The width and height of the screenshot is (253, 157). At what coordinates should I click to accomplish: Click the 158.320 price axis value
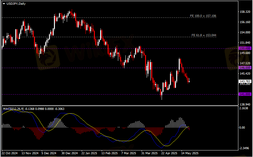tap(245, 12)
